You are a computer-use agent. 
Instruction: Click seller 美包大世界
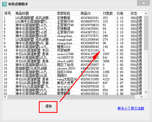(x=65, y=83)
